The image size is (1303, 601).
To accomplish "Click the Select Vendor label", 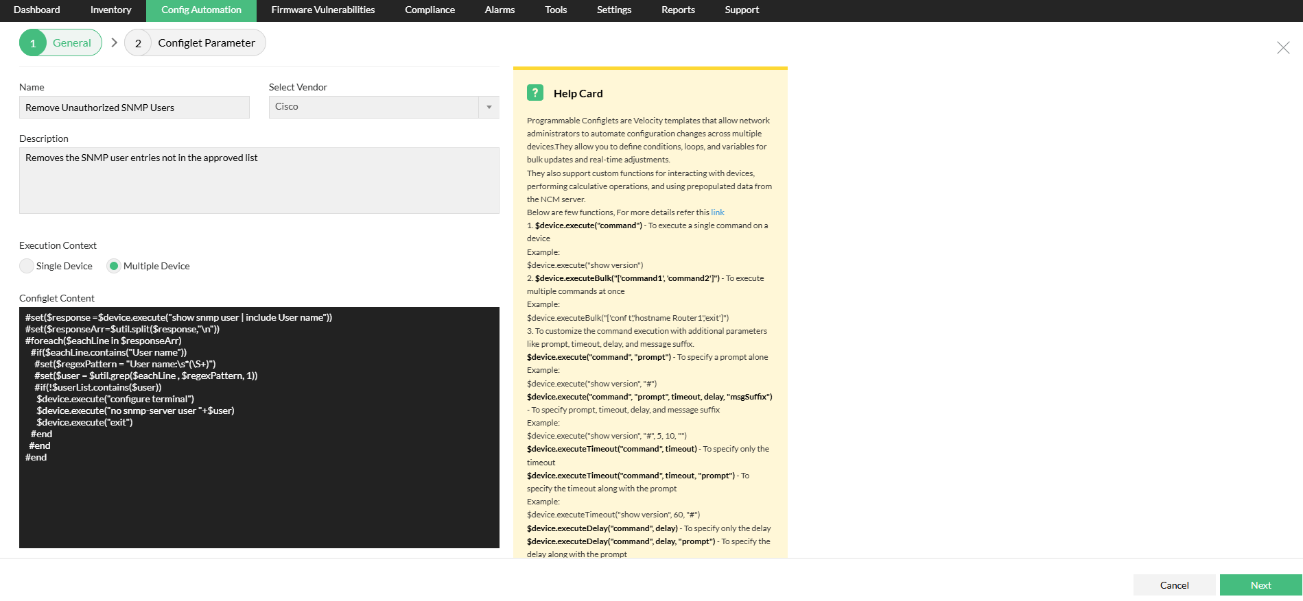I will (x=298, y=87).
